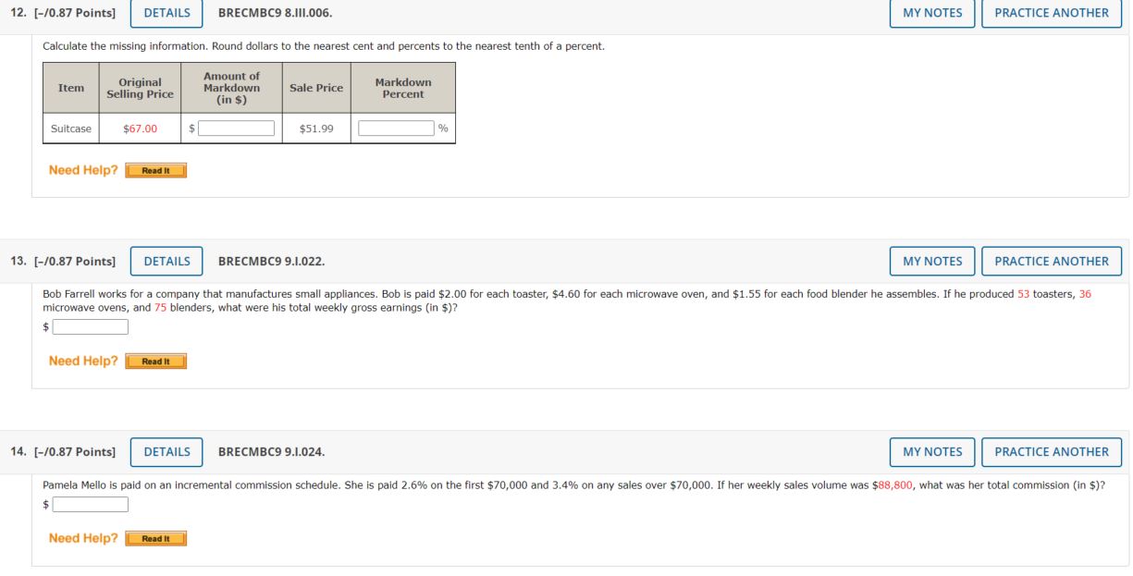Click the Read It button for question 13
Screen dimensions: 1133x576
[157, 361]
